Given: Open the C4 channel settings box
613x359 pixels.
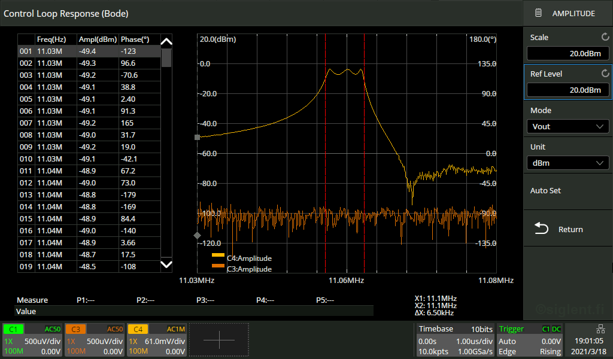Looking at the screenshot, I should (157, 339).
